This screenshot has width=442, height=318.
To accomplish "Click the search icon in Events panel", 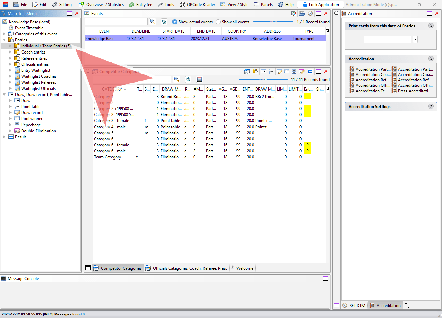I will click(x=153, y=22).
